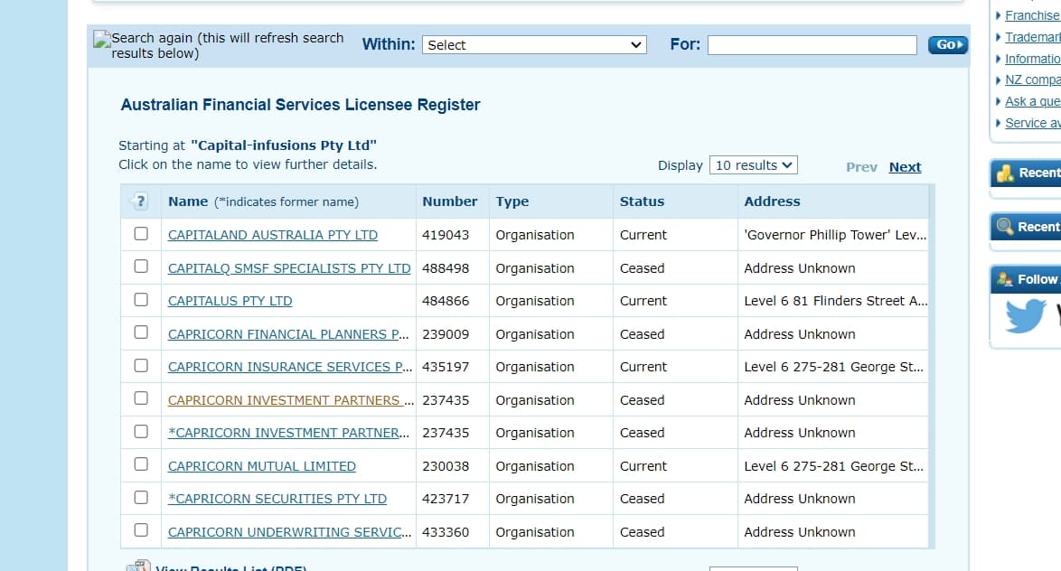Open CAPITALQ SMSF SPECIALISTS PTY LTD details
The image size is (1061, 571).
pos(289,268)
